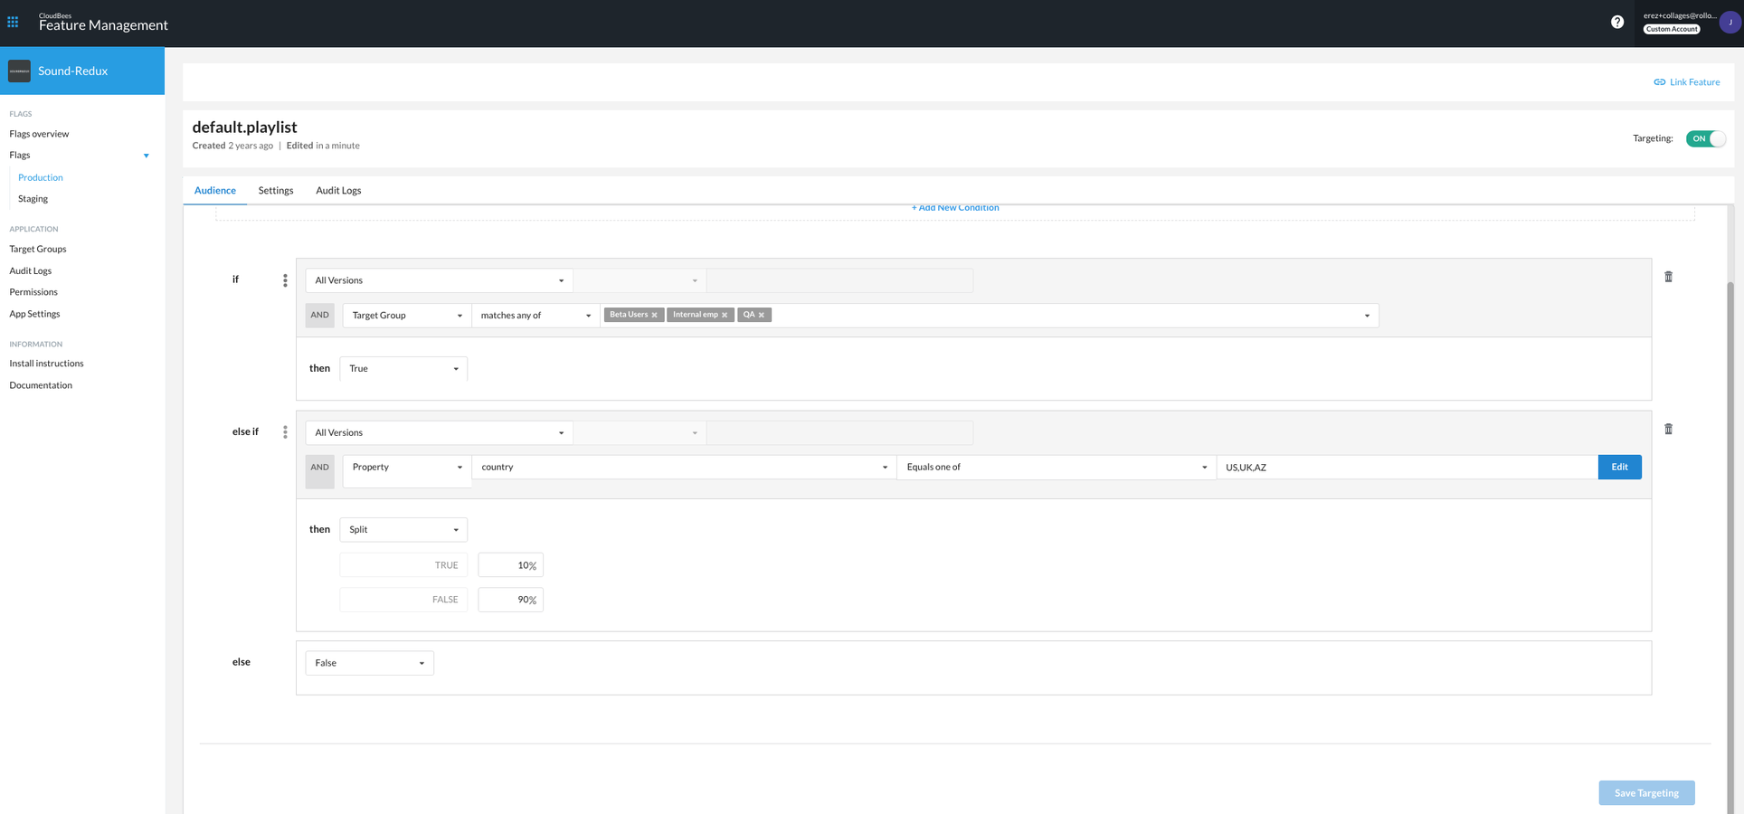Click the FALSE split percentage field
The image size is (1744, 814).
510,600
